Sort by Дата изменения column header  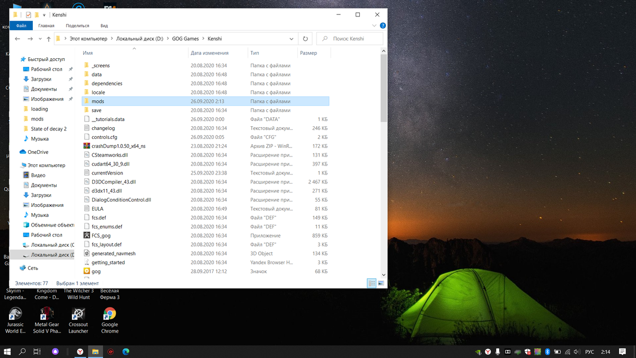point(209,53)
